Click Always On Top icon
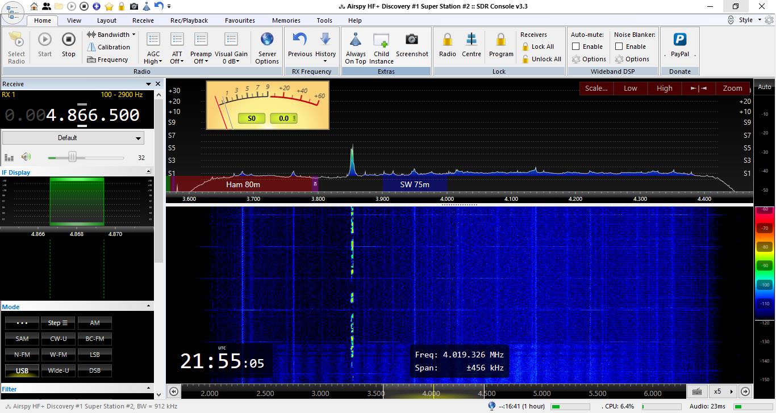The height and width of the screenshot is (413, 776). point(356,40)
